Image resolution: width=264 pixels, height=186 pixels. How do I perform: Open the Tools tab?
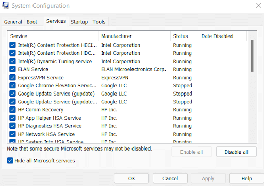tap(99, 22)
